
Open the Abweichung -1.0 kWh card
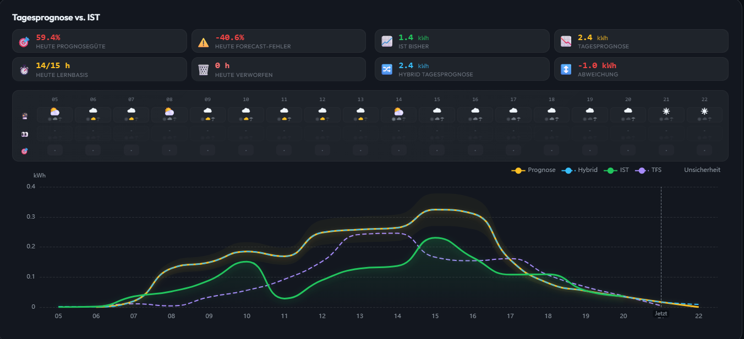[x=641, y=69]
